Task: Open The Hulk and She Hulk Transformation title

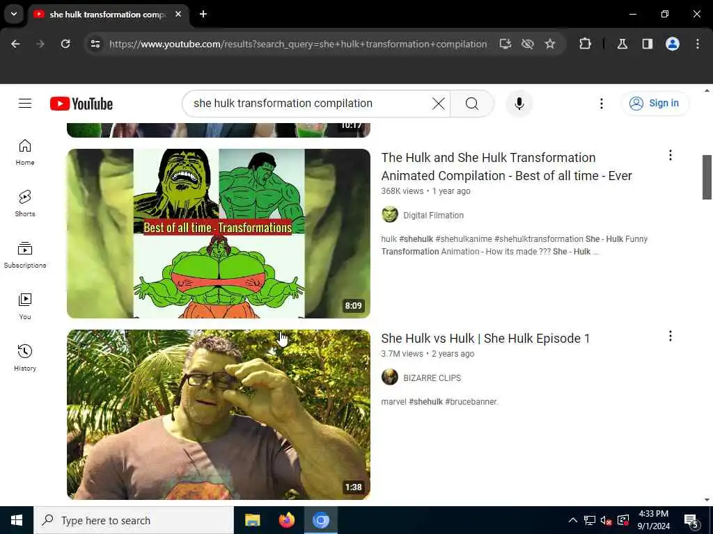Action: pyautogui.click(x=507, y=167)
